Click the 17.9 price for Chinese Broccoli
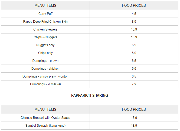 tap(134, 118)
